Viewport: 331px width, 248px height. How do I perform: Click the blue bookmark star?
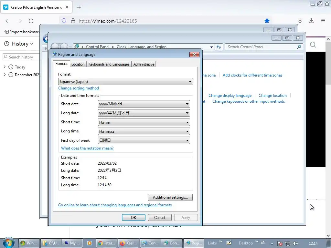[267, 21]
